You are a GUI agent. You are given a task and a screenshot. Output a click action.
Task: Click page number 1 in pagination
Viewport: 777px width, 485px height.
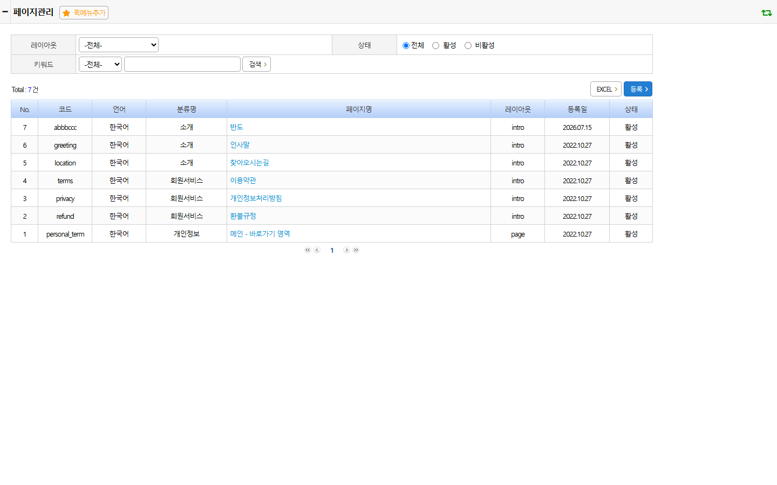(332, 250)
